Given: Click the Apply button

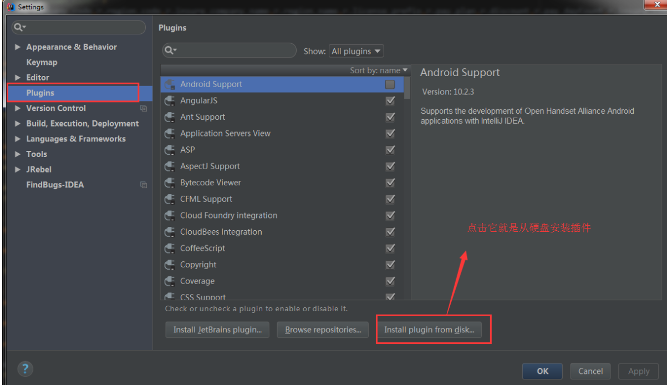Looking at the screenshot, I should [639, 371].
